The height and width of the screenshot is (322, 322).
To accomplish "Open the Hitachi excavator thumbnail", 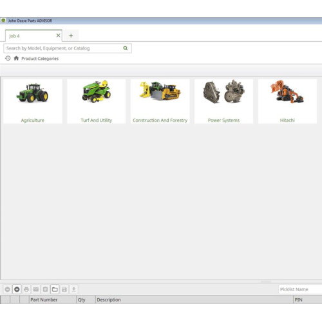I will pos(287,91).
